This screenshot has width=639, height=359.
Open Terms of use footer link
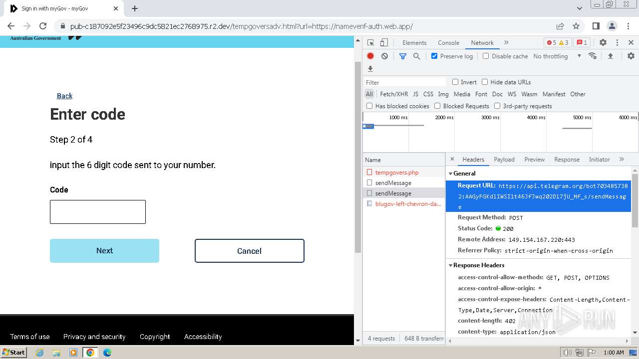[30, 337]
